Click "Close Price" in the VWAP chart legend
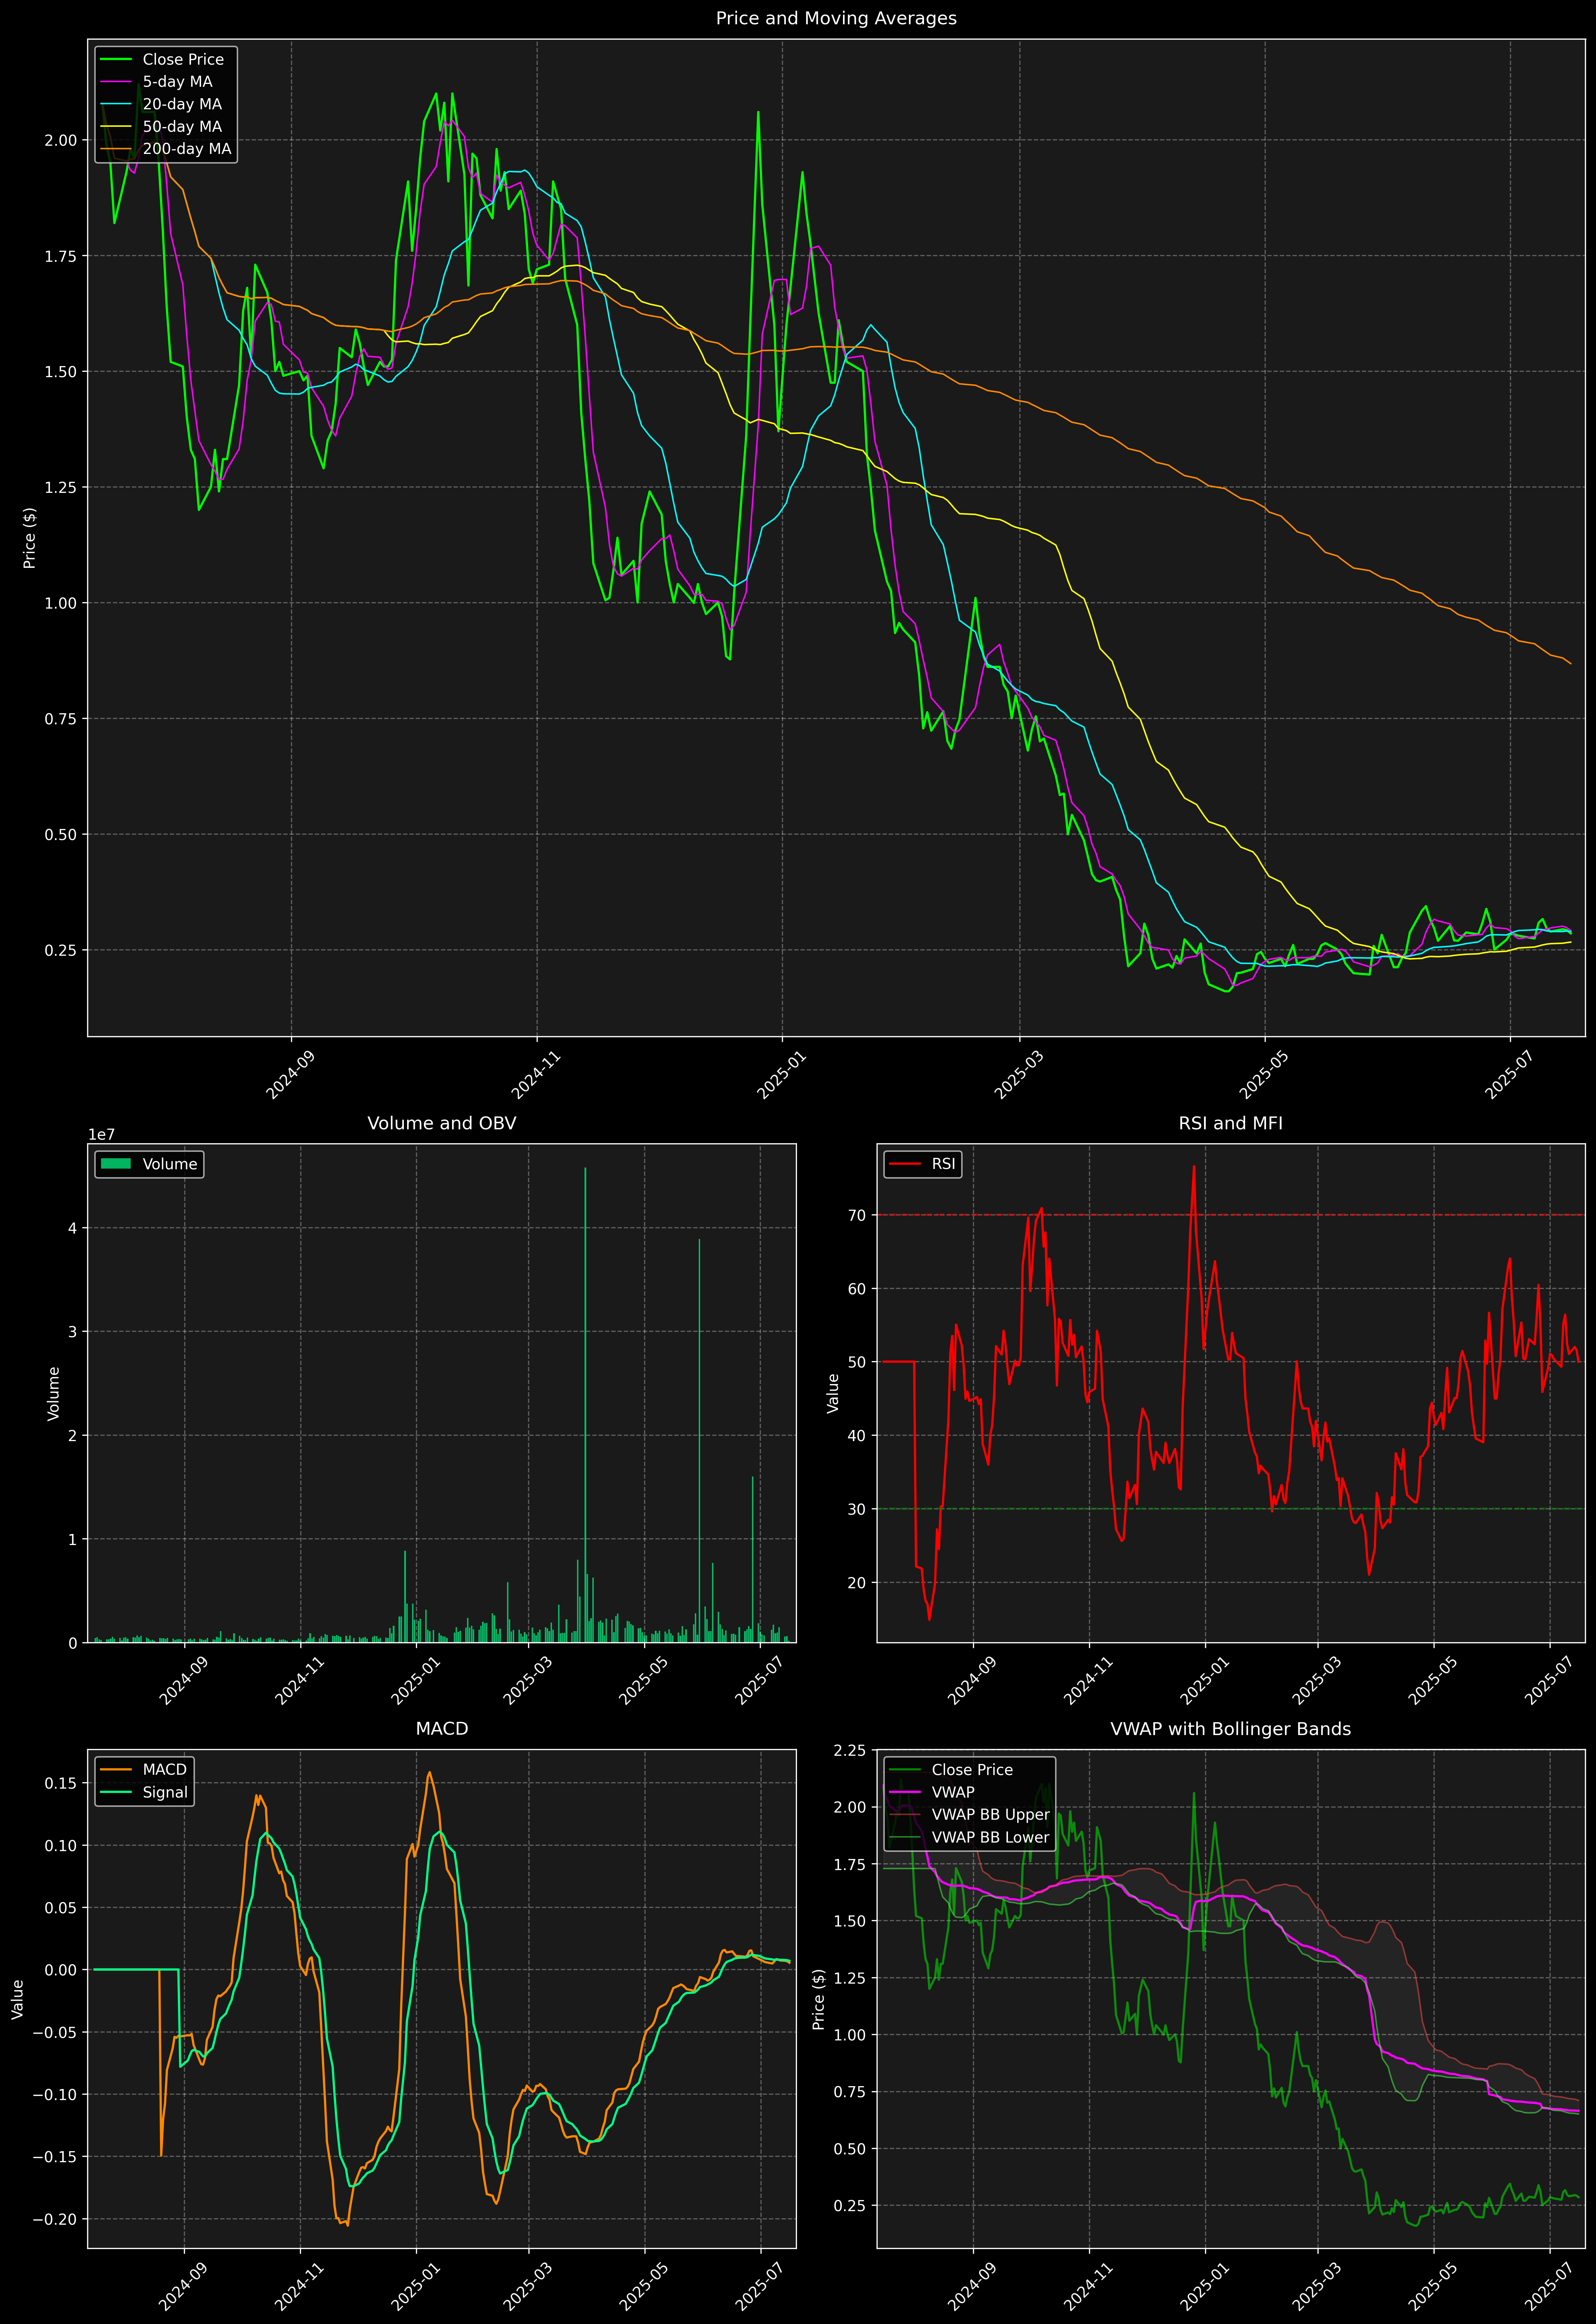Image resolution: width=1596 pixels, height=2324 pixels. 972,1770
